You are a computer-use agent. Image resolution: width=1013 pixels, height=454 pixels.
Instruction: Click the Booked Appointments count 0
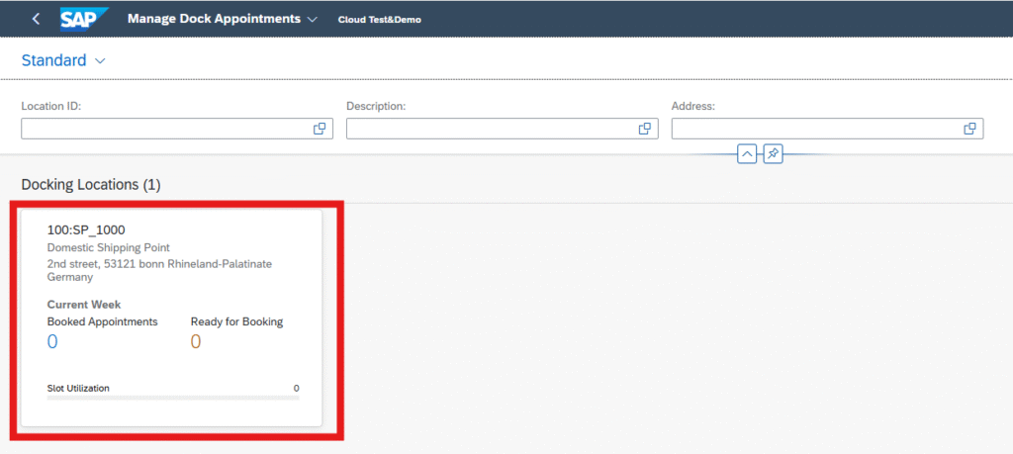pos(52,341)
